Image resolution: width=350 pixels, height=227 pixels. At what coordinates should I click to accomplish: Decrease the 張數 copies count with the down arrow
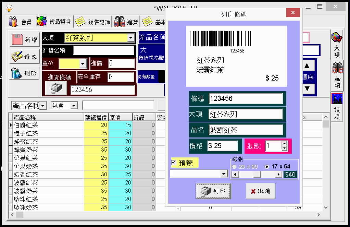(284, 148)
